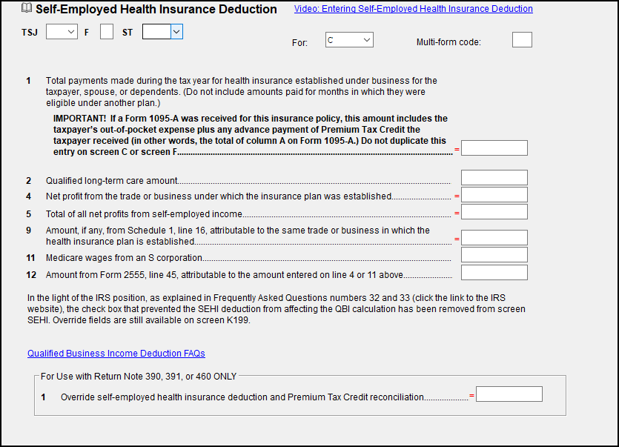This screenshot has width=619, height=447.
Task: Click the F input box
Action: [x=107, y=32]
